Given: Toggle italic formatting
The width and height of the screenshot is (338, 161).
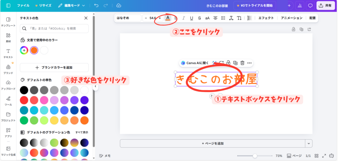Looking at the screenshot, I should pyautogui.click(x=184, y=18).
